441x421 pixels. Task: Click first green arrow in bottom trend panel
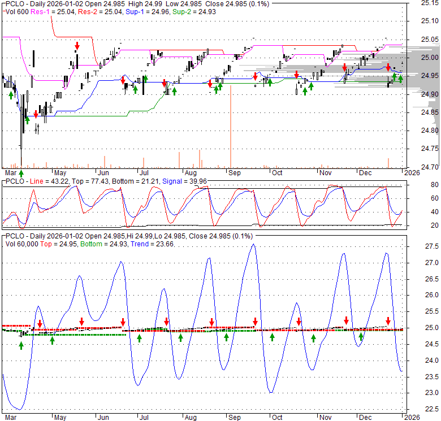coord(21,345)
